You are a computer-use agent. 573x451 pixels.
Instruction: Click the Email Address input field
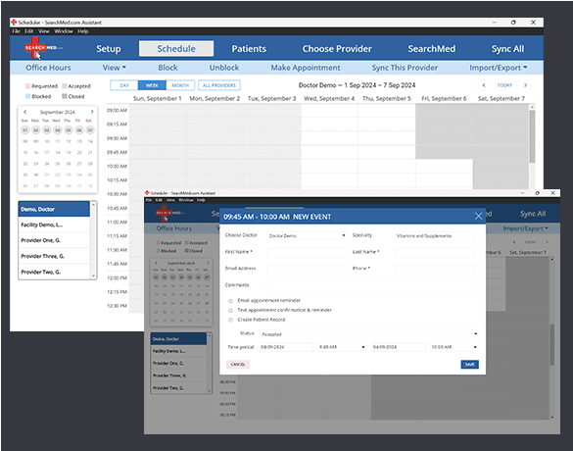[307, 269]
